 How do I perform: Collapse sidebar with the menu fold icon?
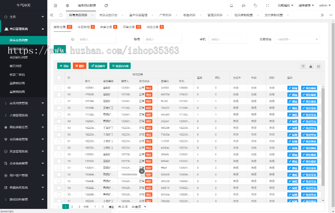(55, 6)
